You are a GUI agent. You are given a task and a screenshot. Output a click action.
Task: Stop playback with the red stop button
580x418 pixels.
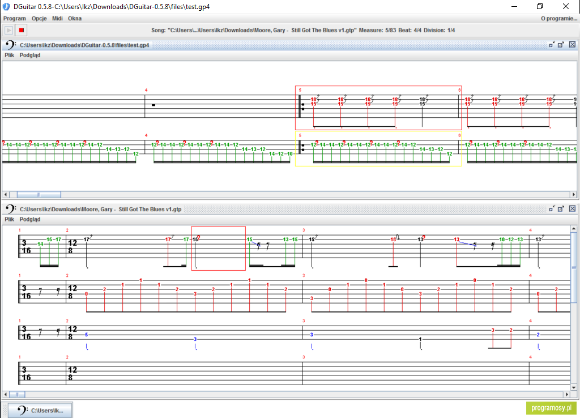tap(22, 31)
